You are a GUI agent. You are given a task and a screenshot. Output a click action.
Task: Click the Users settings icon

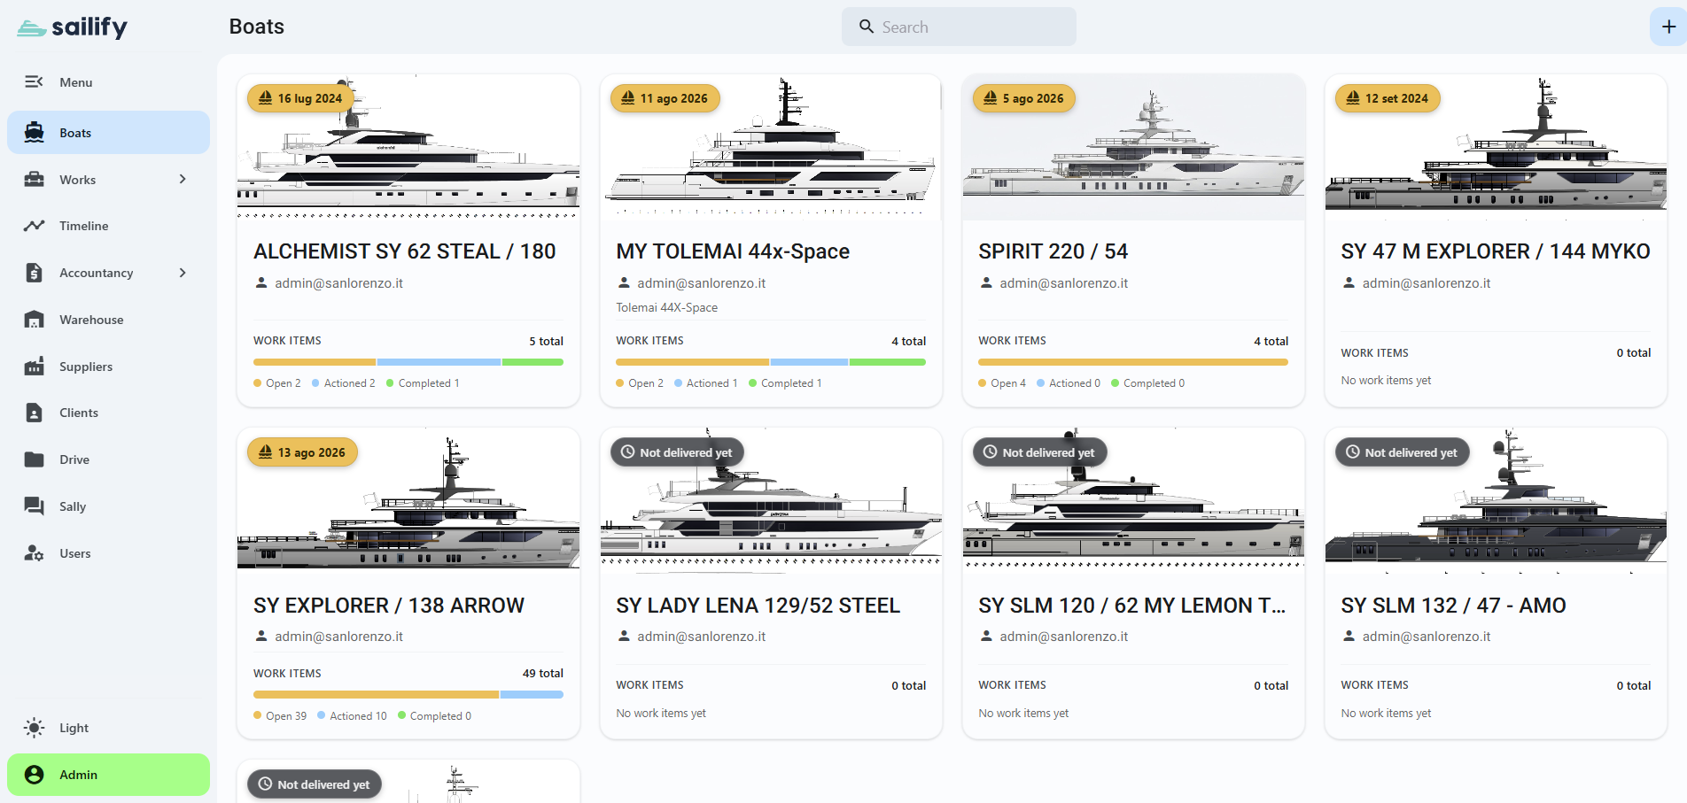click(x=34, y=553)
